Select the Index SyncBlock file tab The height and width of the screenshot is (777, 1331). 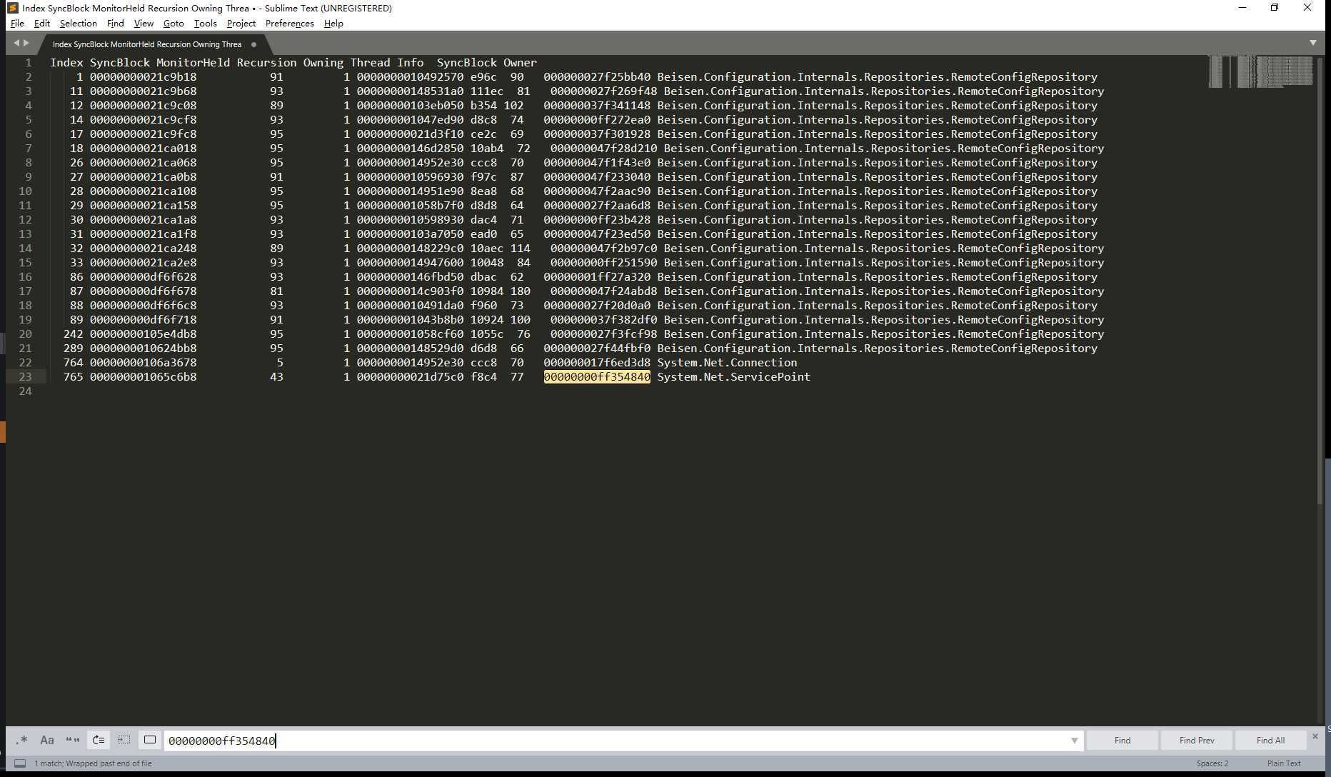147,44
